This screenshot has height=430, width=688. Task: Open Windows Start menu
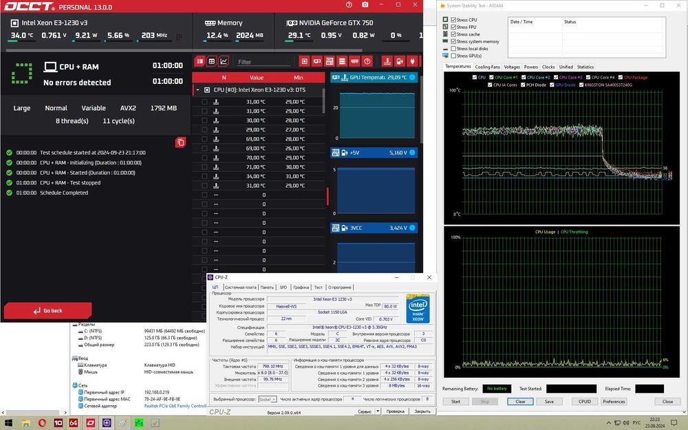tap(8, 423)
